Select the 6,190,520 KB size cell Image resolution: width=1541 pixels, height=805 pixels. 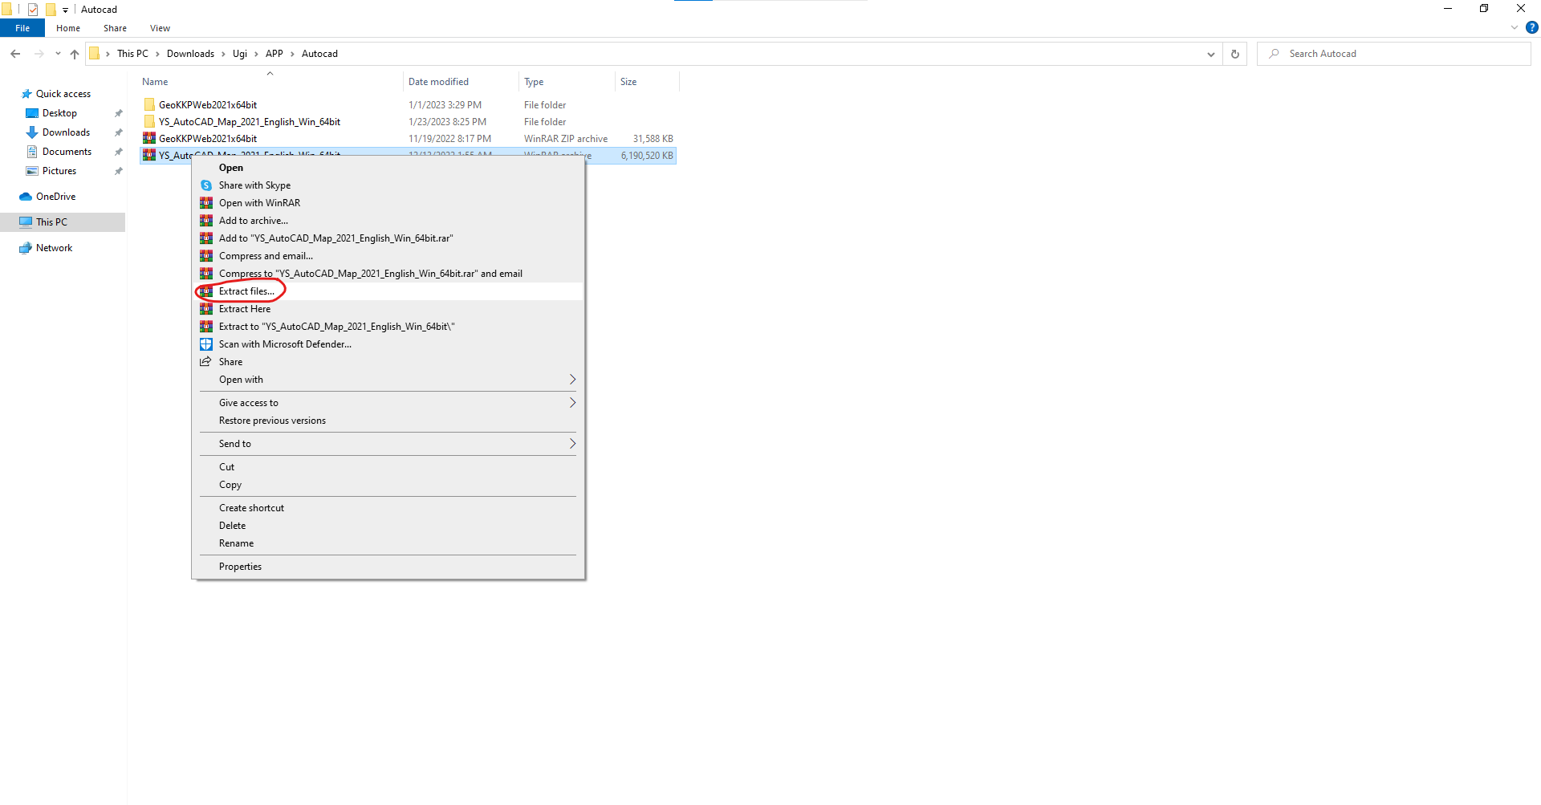647,156
